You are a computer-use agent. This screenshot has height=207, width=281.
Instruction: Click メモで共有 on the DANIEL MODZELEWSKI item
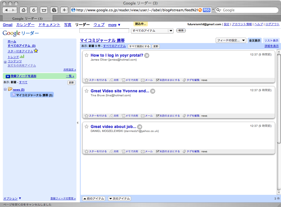pyautogui.click(x=130, y=151)
